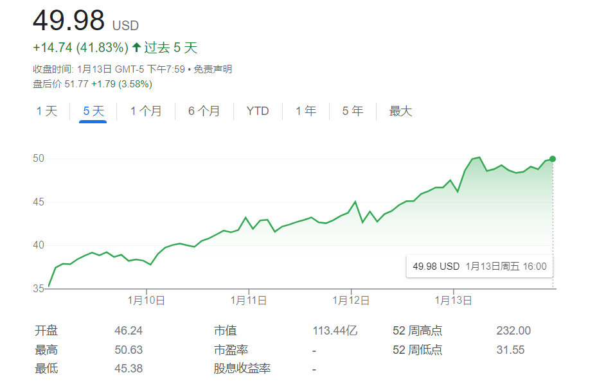The width and height of the screenshot is (597, 384).
Task: Select the 最大 time range
Action: click(399, 110)
